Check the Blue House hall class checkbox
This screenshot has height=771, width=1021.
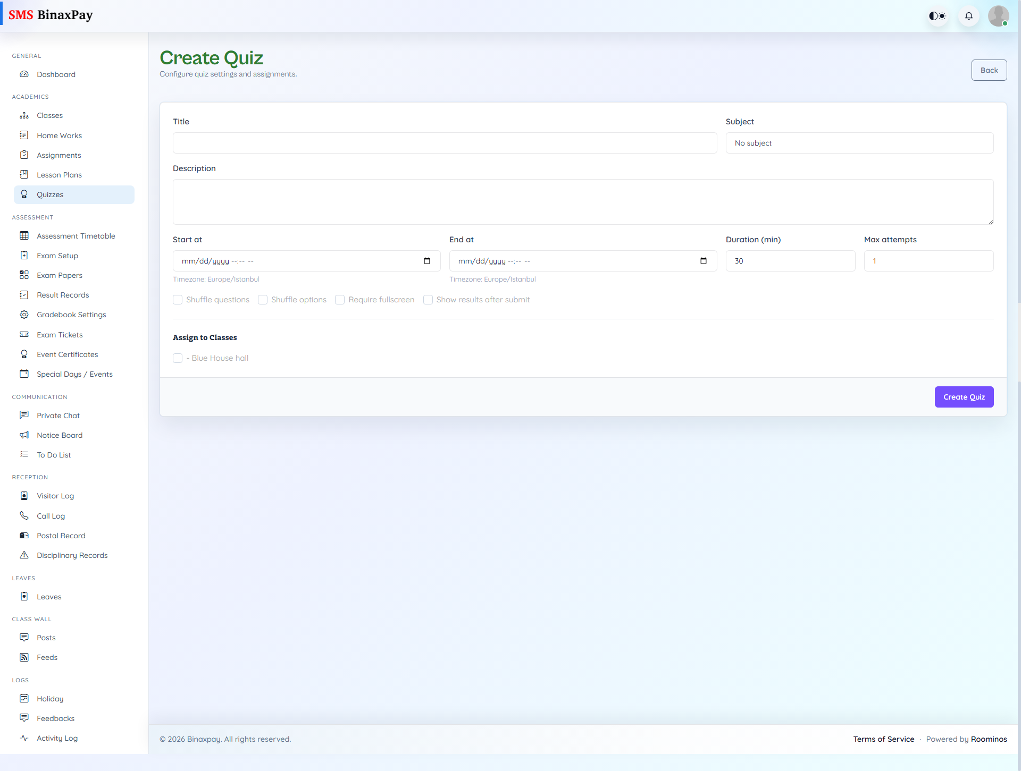coord(178,358)
